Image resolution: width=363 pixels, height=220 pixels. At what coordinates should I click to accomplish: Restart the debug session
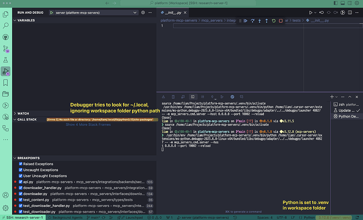(x=274, y=21)
